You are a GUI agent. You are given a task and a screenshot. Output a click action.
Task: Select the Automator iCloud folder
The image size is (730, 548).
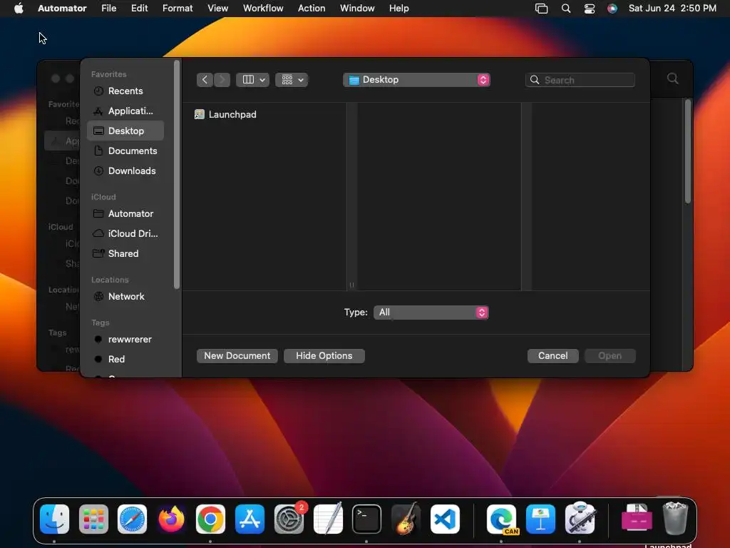point(125,214)
